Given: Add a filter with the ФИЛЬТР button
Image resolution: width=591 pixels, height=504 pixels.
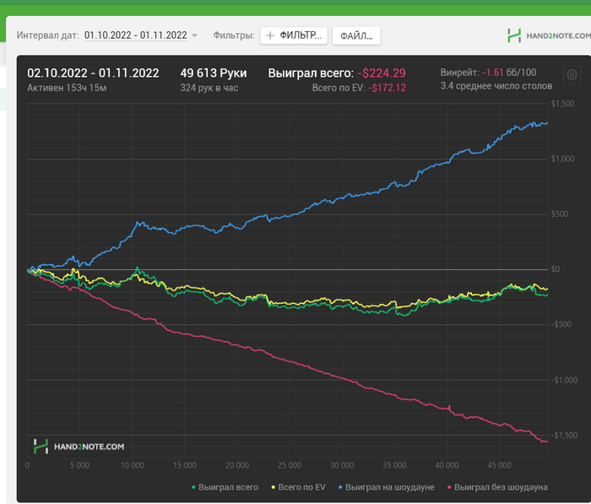Looking at the screenshot, I should click(x=294, y=35).
